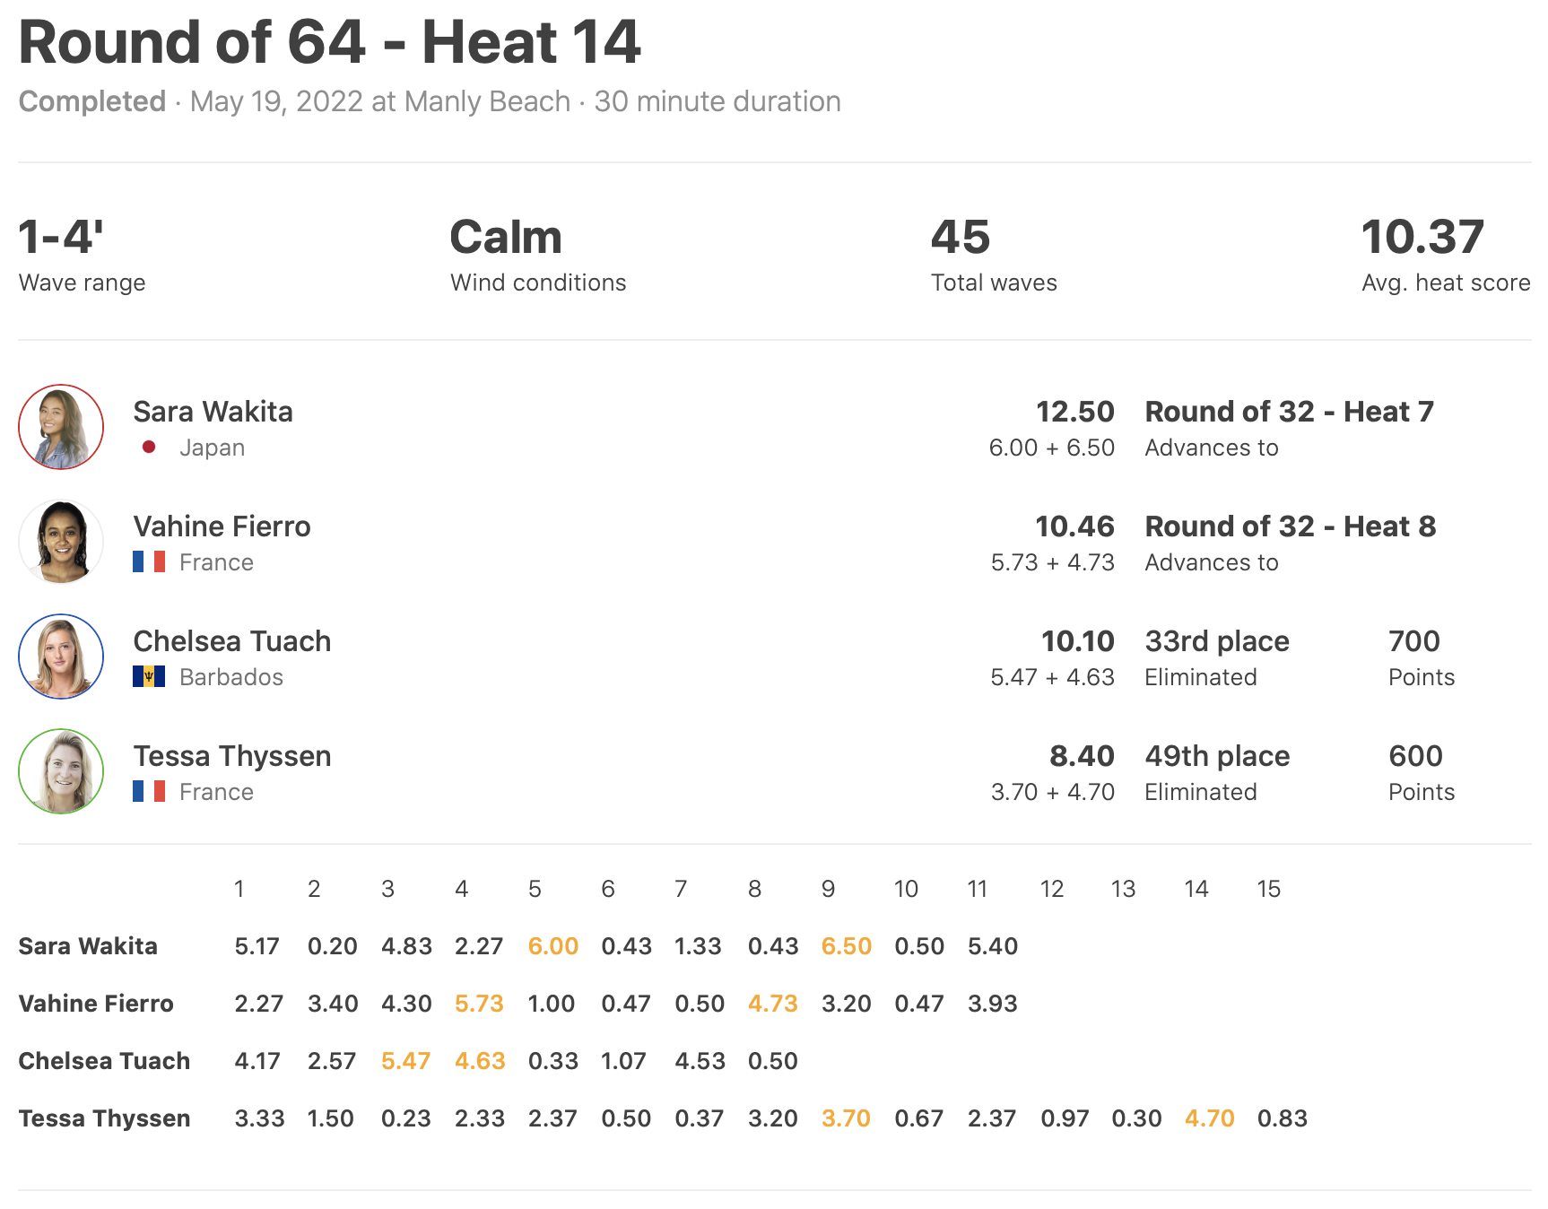1548x1209 pixels.
Task: Click Chelsea Tuach's highlighted 5.47 wave score
Action: coord(405,1061)
